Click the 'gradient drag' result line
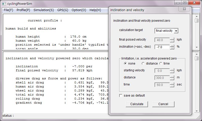Viewport: 202px width, 121px height. (62, 103)
